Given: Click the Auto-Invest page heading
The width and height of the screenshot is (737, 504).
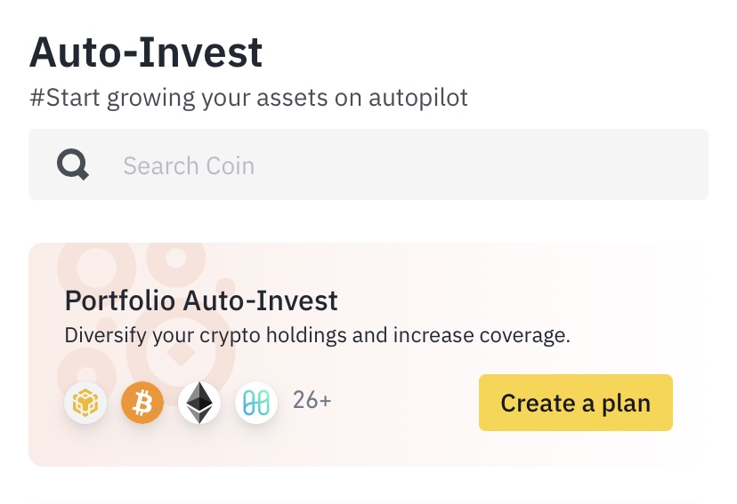Looking at the screenshot, I should click(146, 52).
